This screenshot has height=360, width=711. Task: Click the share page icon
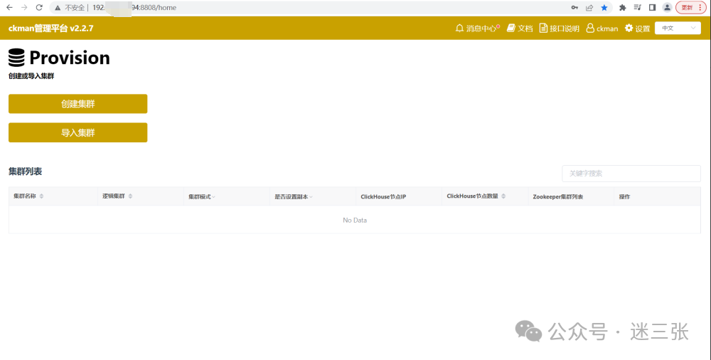coord(589,7)
